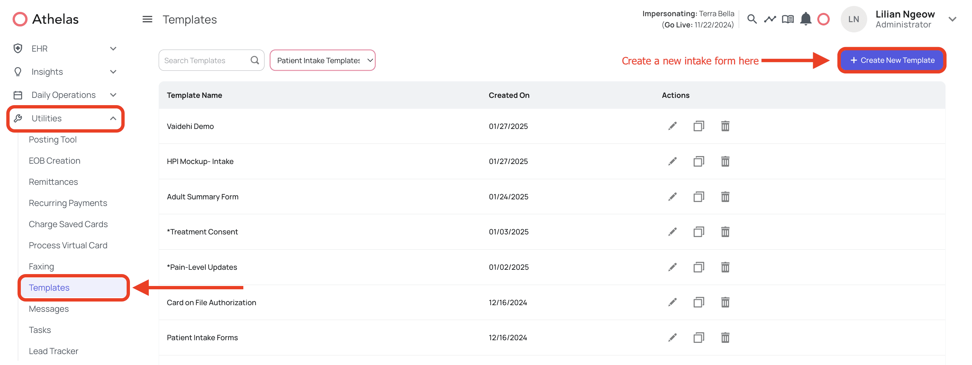Open Lilian Ngeow user menu chevron
Viewport: 972px width, 365px height.
coord(952,19)
